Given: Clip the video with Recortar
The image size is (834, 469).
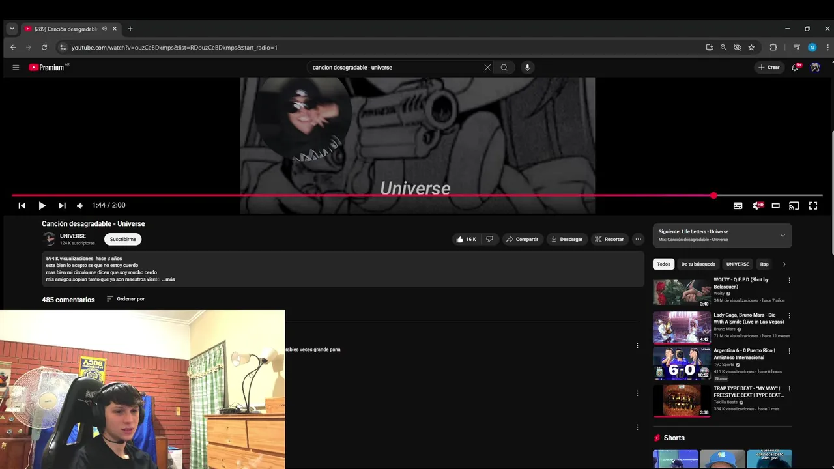Looking at the screenshot, I should pos(609,239).
